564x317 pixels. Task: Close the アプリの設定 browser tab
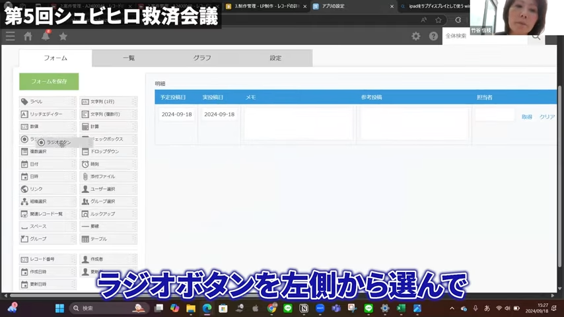tap(392, 6)
